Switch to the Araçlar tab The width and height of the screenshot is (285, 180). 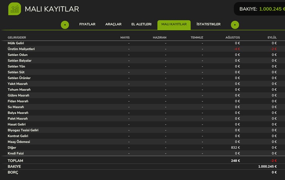113,24
